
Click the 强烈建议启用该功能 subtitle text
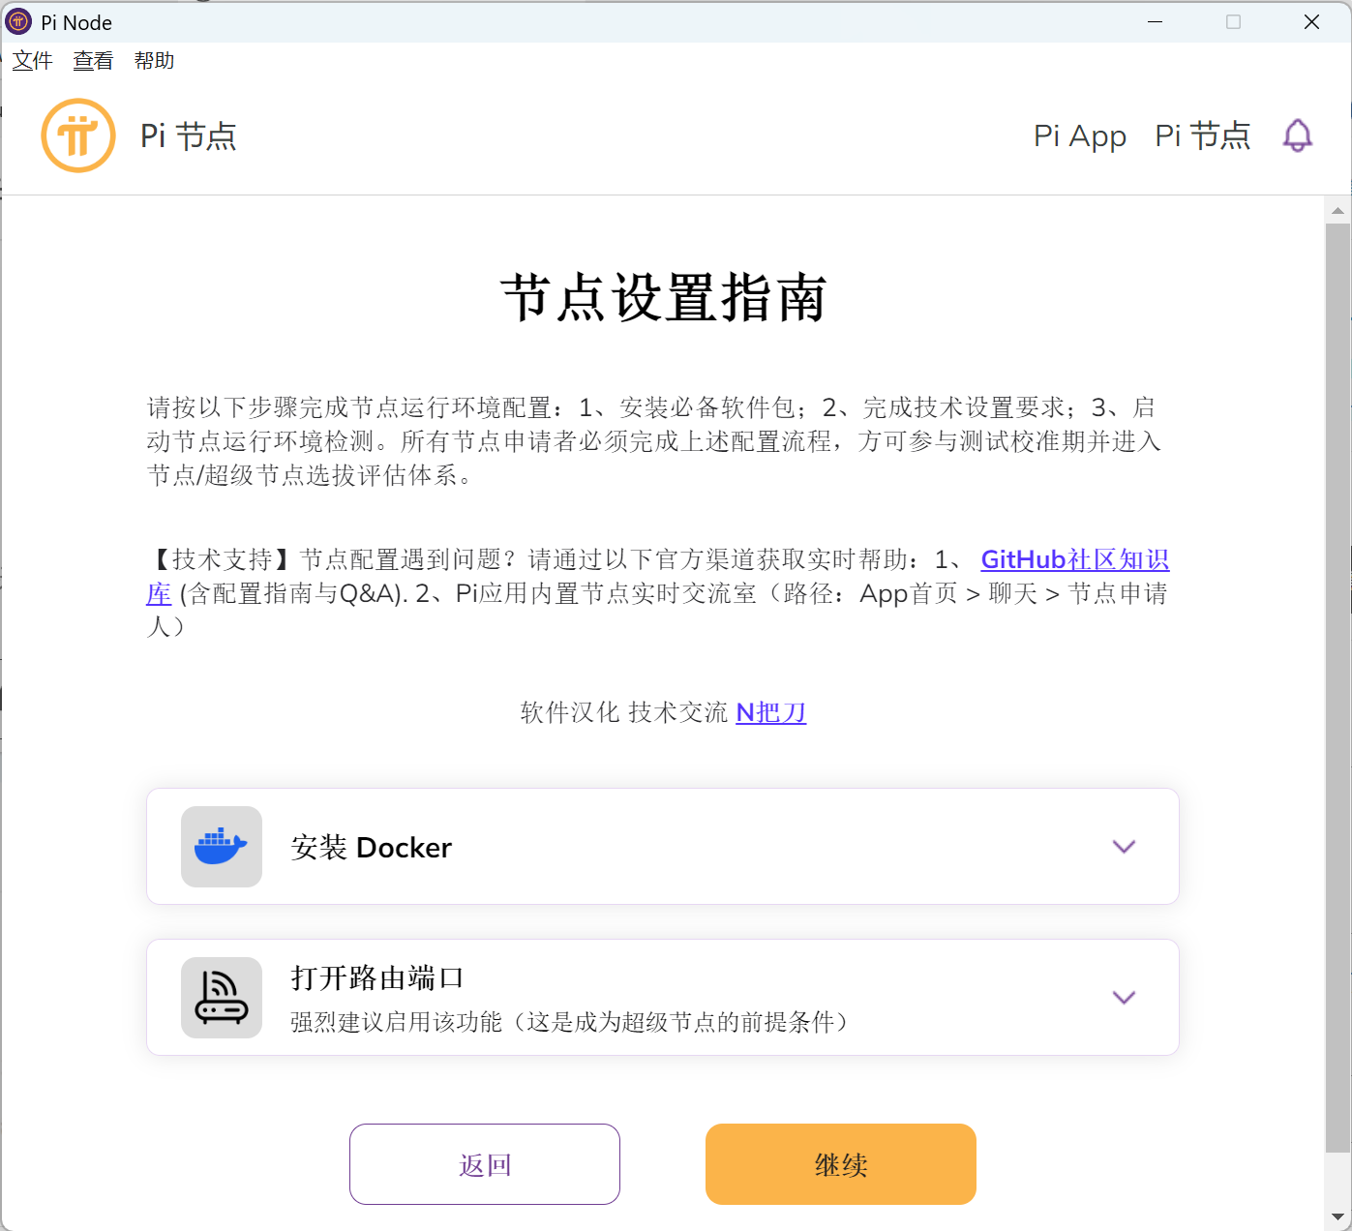(x=570, y=1022)
